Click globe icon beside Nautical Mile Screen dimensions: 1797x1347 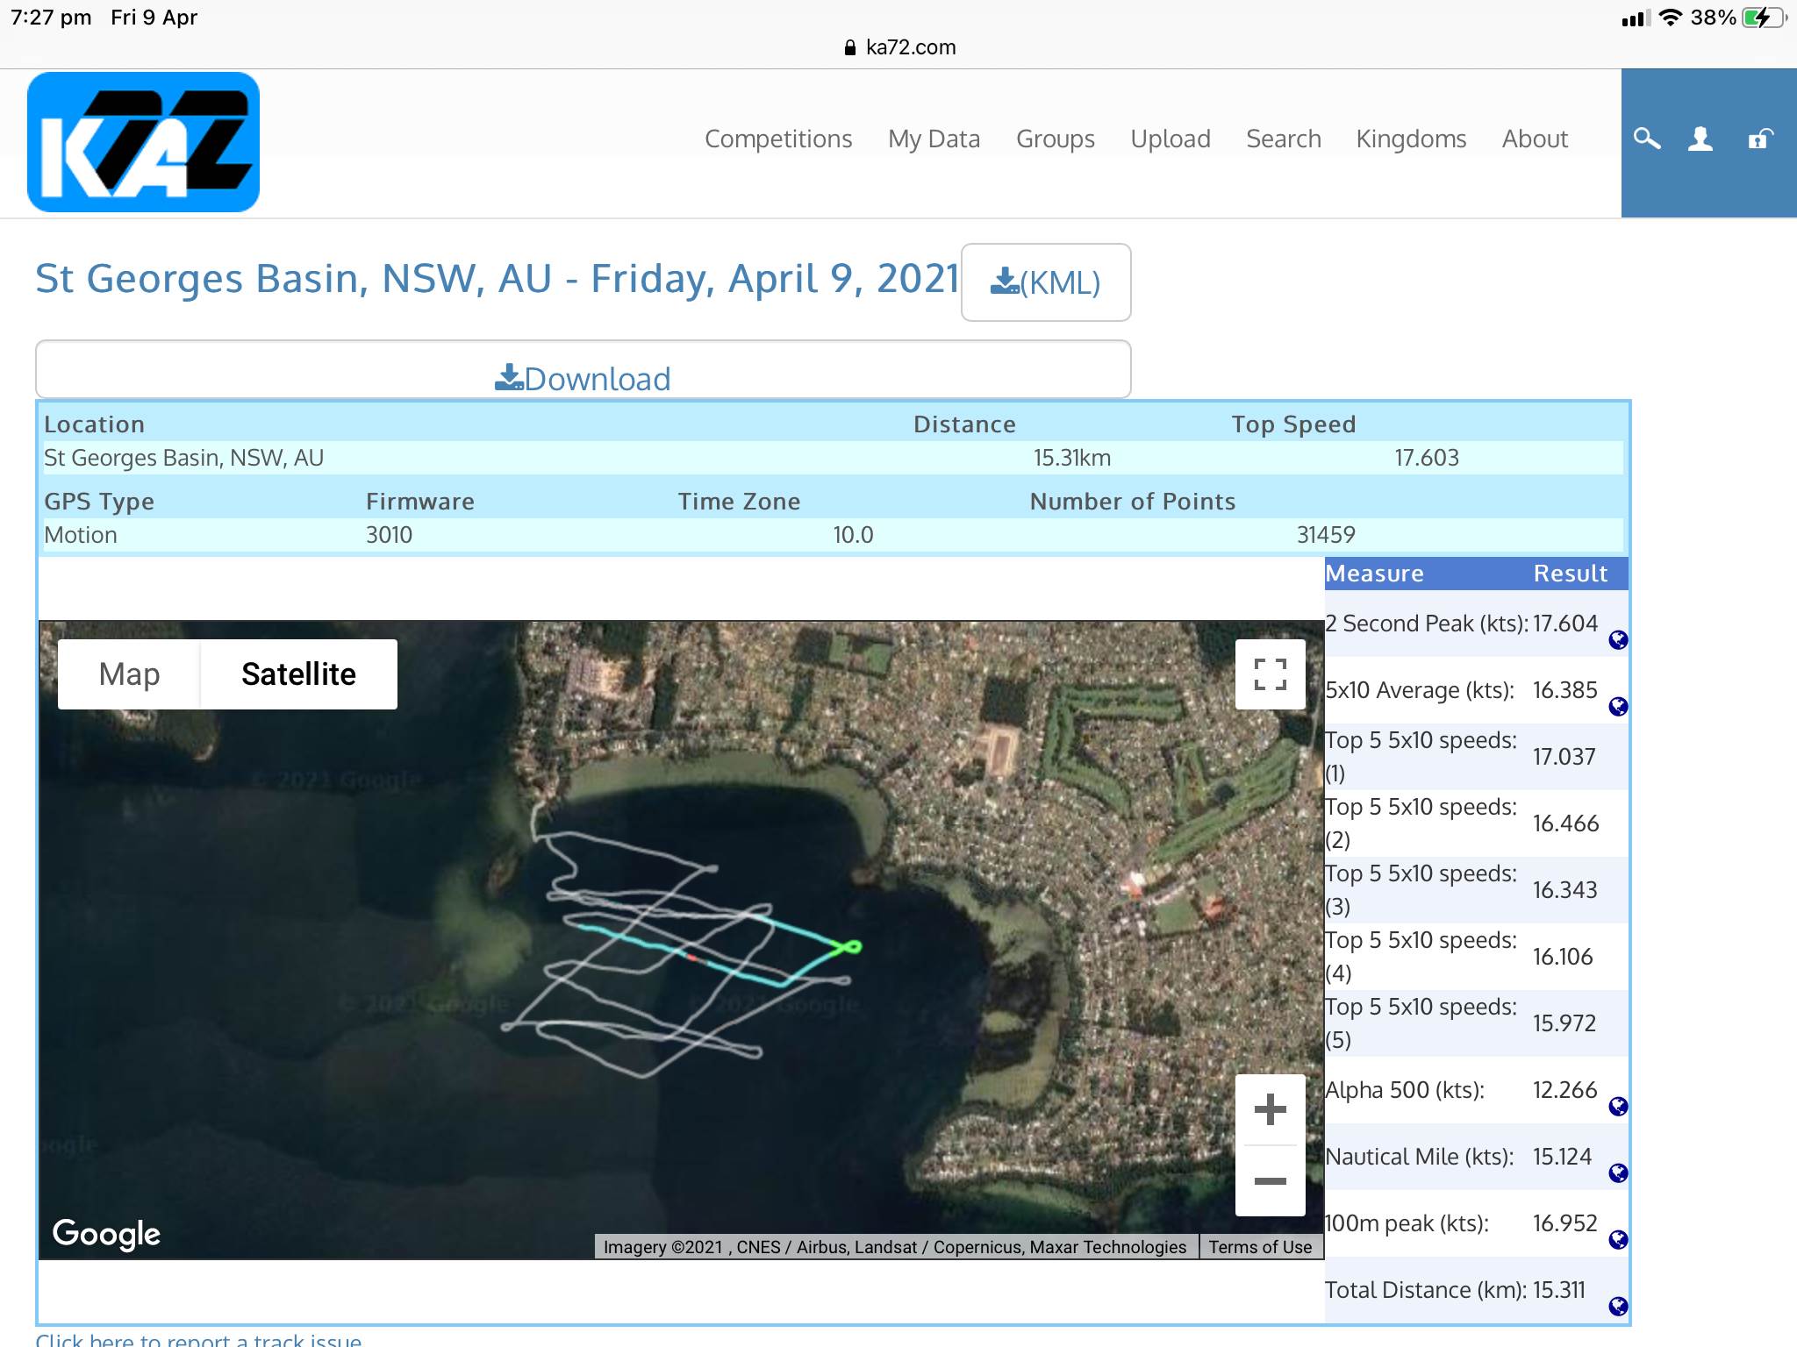1618,1173
